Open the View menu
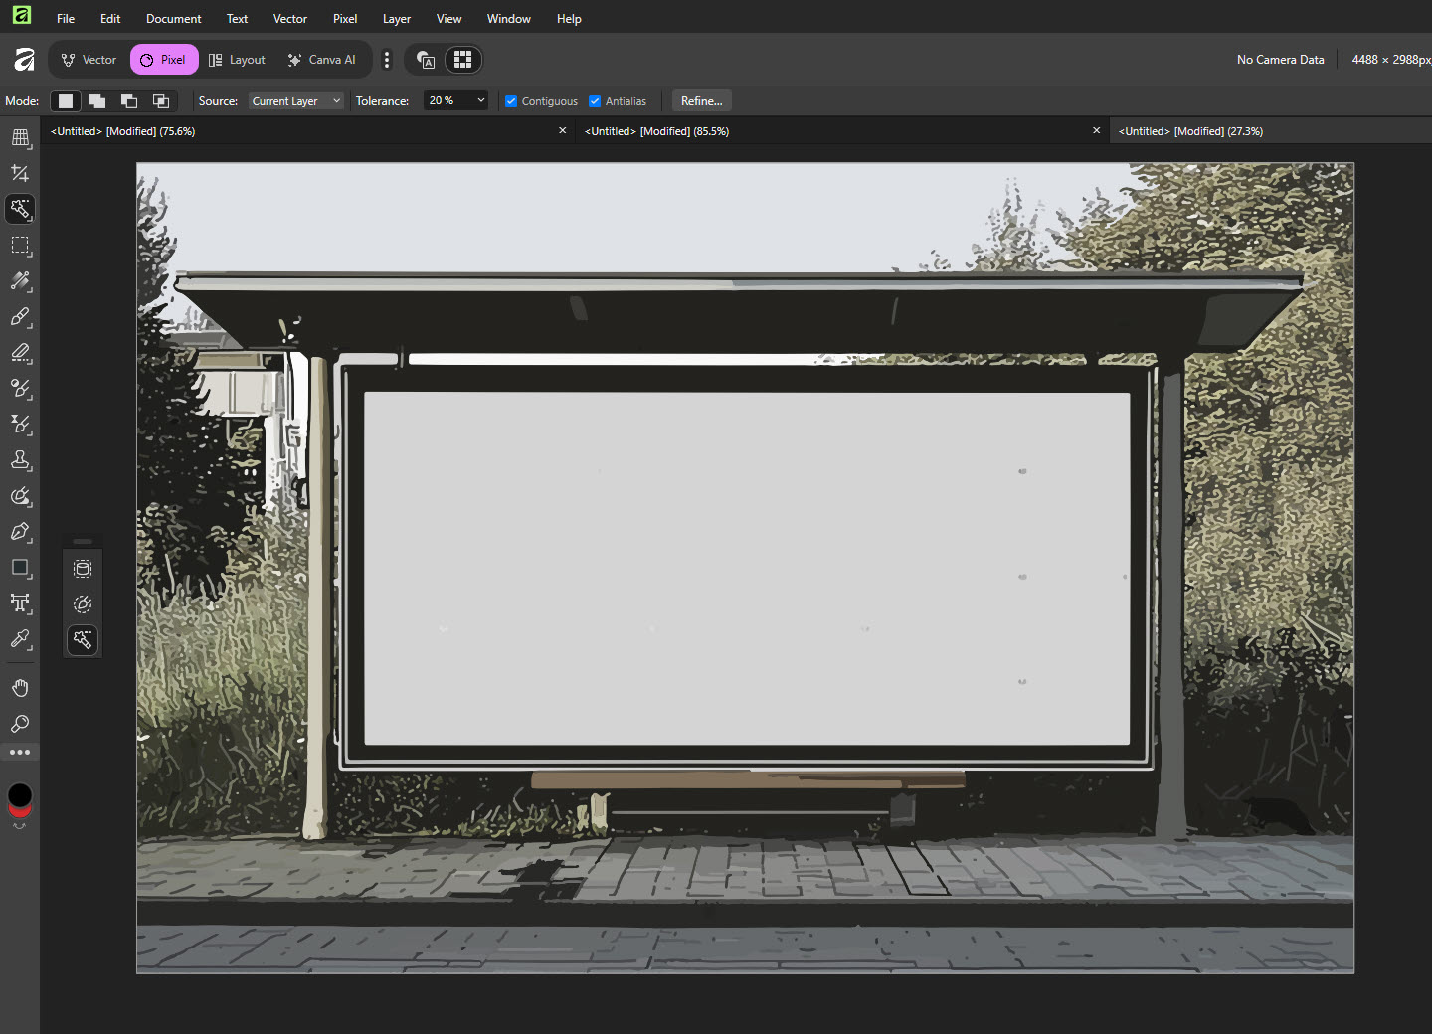The image size is (1432, 1034). pyautogui.click(x=448, y=19)
